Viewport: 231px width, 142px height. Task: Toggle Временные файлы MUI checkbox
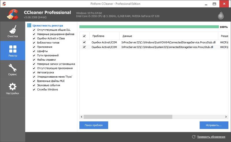[34, 81]
